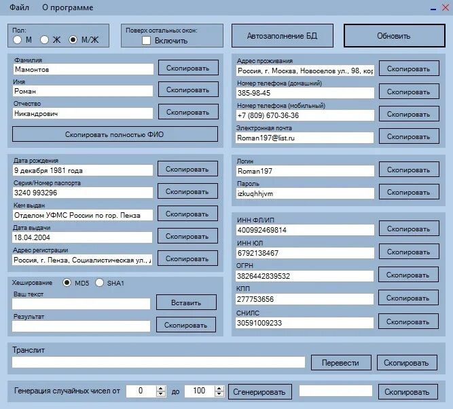The height and width of the screenshot is (409, 453).
Task: Copy the home phone number
Action: pos(409,92)
